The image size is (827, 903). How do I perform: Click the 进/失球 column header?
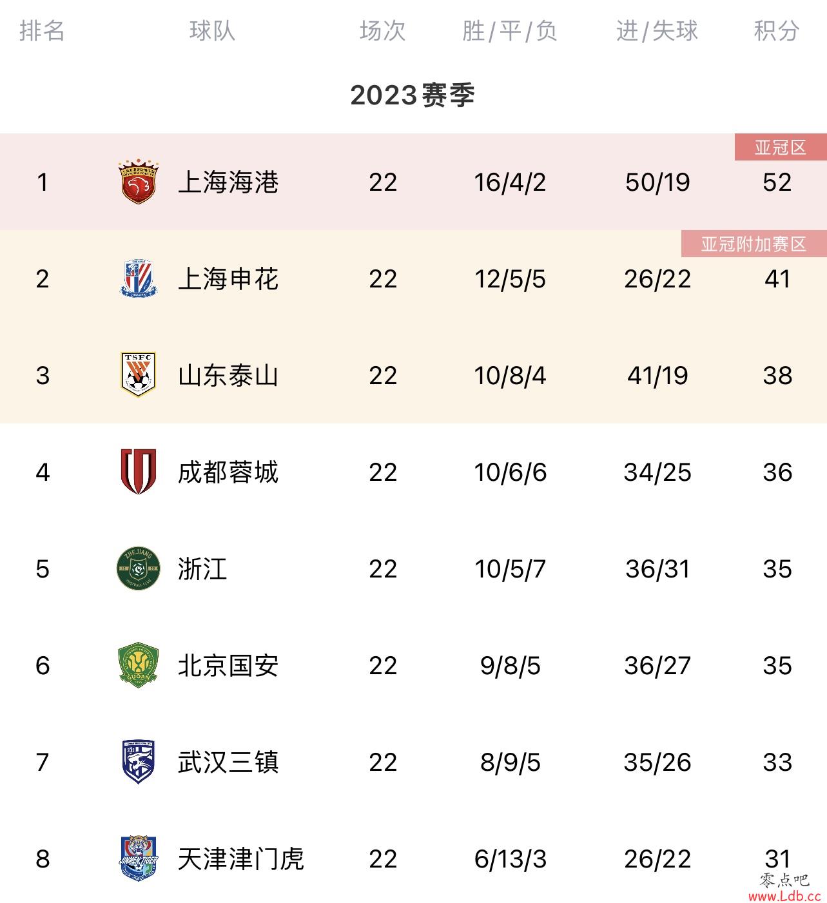coord(657,30)
